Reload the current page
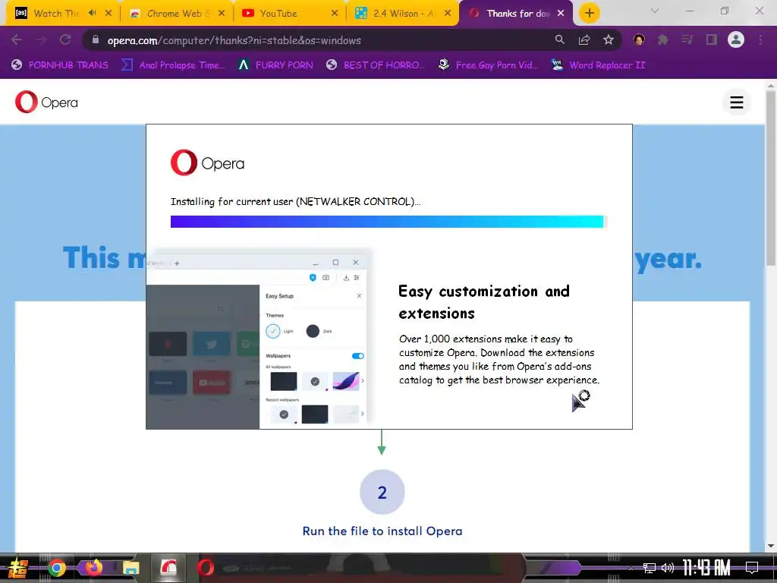Screen dimensions: 777x583 [65, 39]
